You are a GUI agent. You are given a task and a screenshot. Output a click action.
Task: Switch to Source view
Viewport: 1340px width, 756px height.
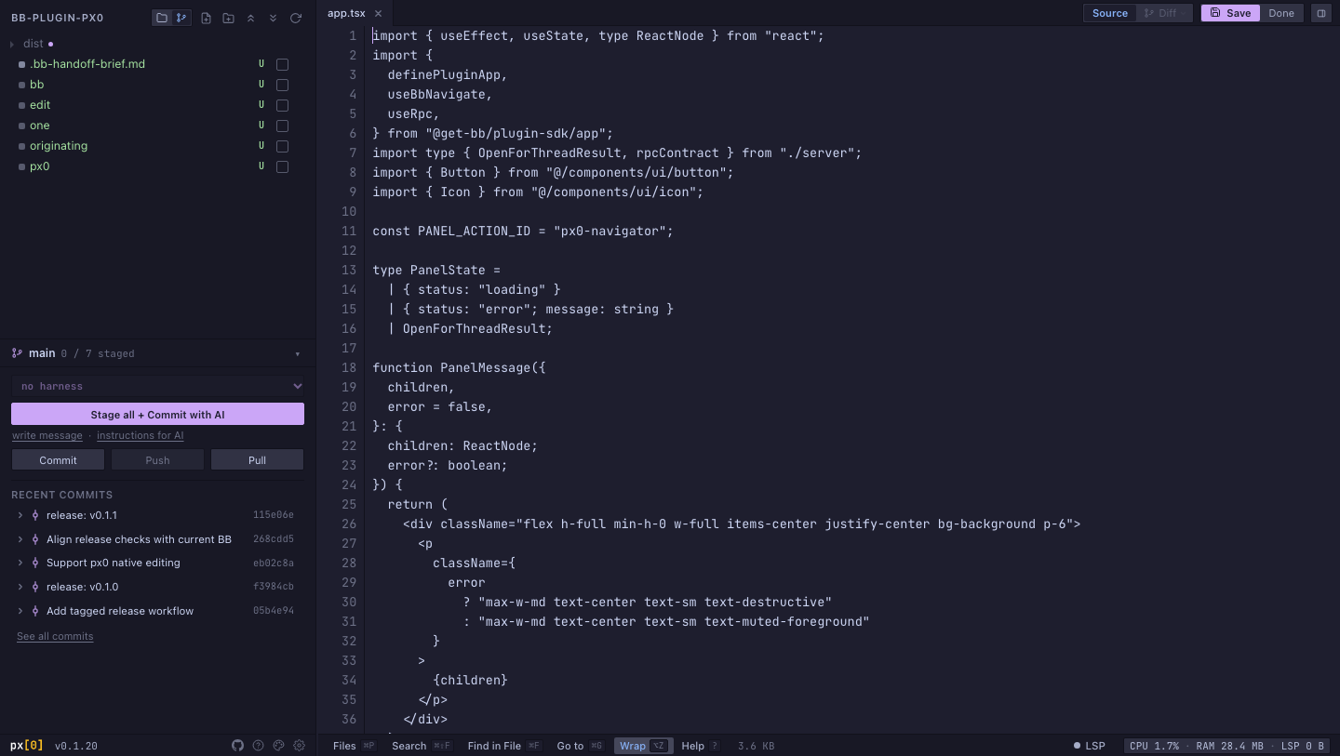click(x=1110, y=13)
